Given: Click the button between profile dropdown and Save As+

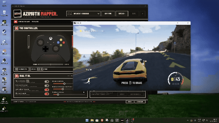Looking at the screenshot, I should click(x=108, y=14).
